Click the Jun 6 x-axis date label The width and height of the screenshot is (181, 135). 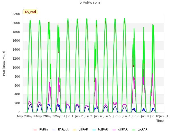point(117,116)
